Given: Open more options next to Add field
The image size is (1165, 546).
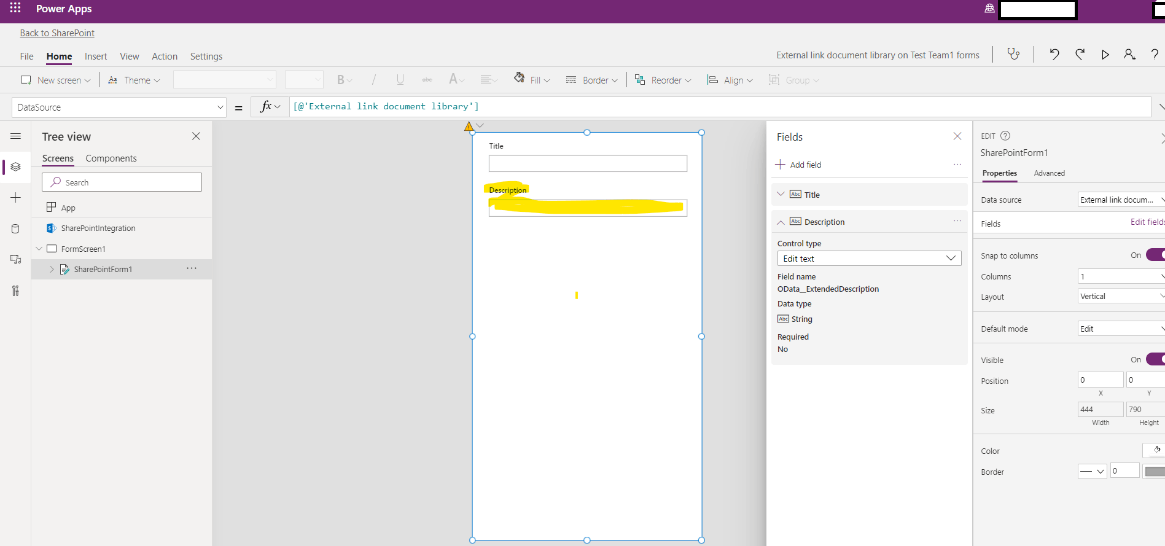Looking at the screenshot, I should point(957,164).
